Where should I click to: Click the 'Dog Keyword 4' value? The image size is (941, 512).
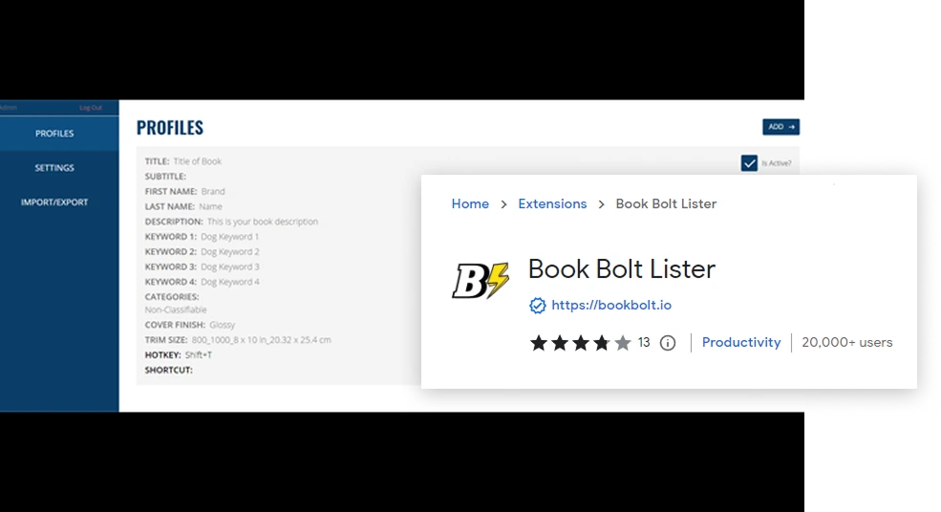tap(230, 282)
